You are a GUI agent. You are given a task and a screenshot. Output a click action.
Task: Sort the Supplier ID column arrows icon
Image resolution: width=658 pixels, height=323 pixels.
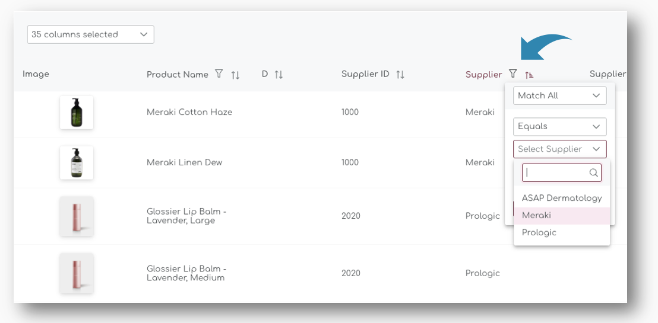tap(400, 75)
